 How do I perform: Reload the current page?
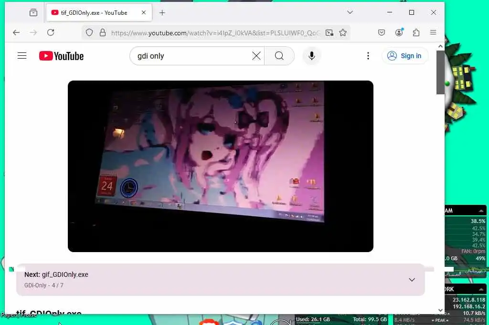[x=51, y=32]
